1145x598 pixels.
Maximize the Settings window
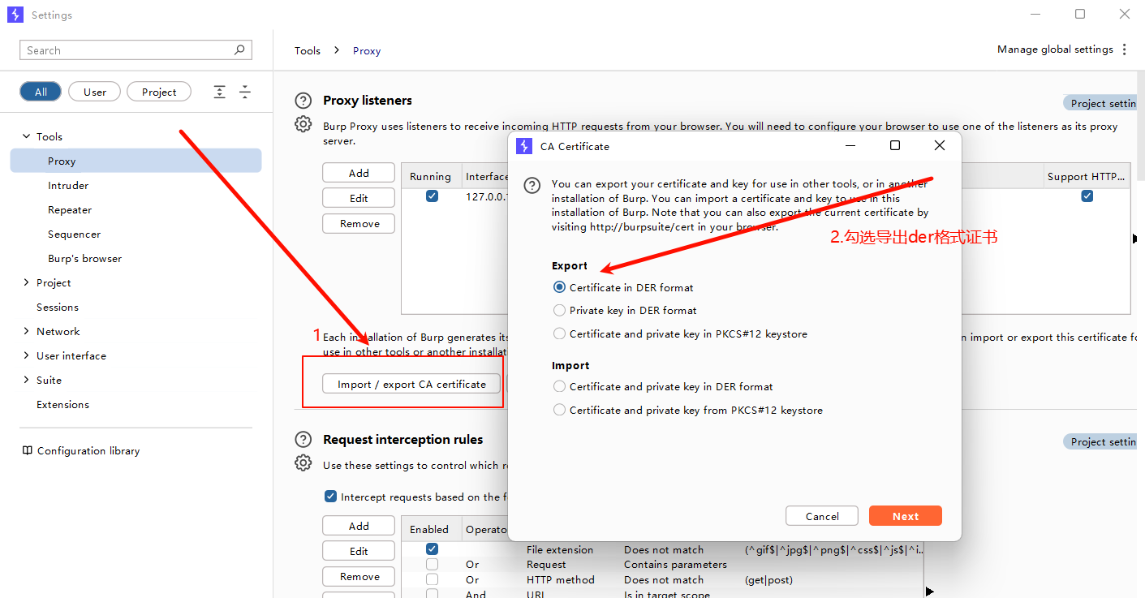pyautogui.click(x=1080, y=15)
